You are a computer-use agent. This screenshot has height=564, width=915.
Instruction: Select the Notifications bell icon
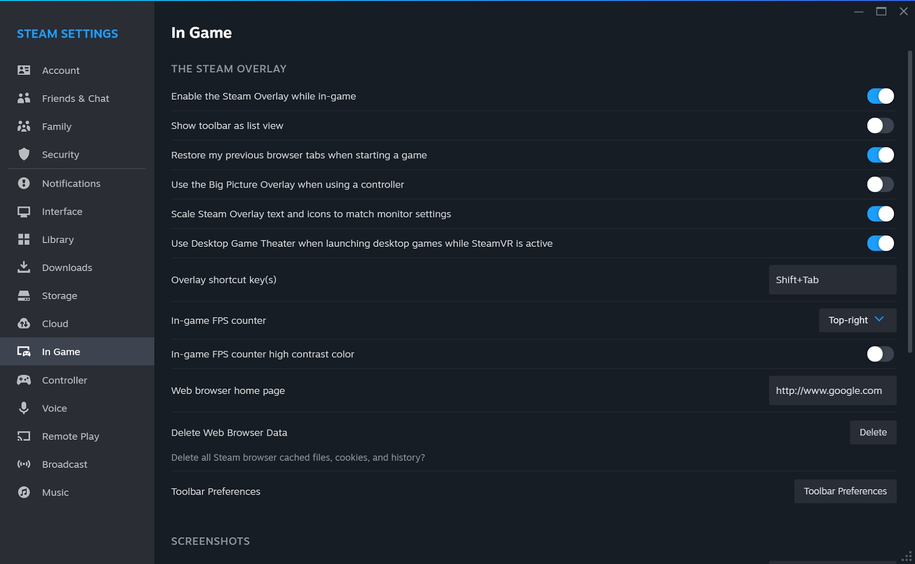pos(23,183)
